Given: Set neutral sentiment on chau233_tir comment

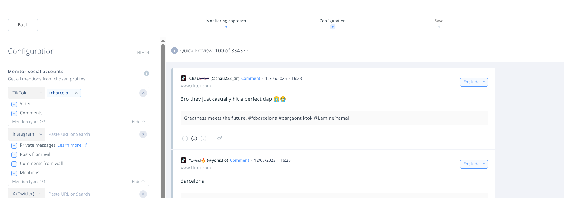Looking at the screenshot, I should tap(194, 138).
